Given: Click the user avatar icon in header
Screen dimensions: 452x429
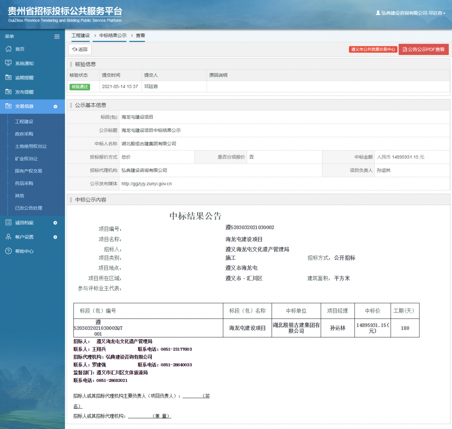Looking at the screenshot, I should click(x=378, y=13).
